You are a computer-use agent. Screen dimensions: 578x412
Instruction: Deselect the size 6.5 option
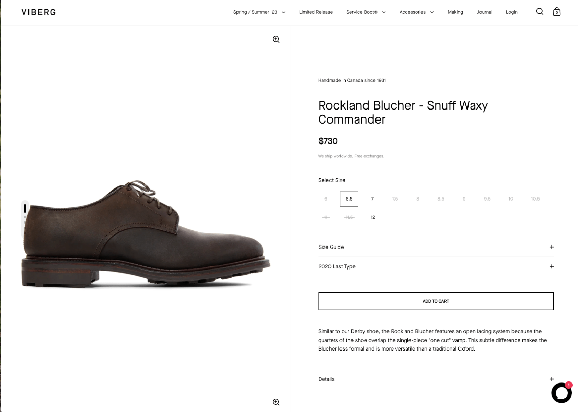pos(349,199)
